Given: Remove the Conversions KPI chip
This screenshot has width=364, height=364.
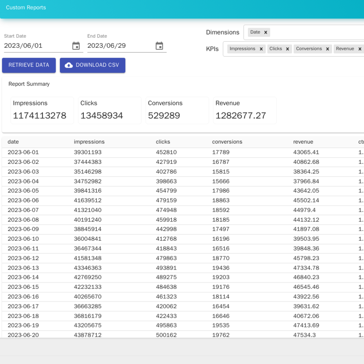Looking at the screenshot, I should click(328, 49).
